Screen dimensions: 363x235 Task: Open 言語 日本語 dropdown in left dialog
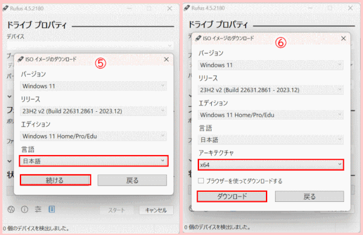93,161
